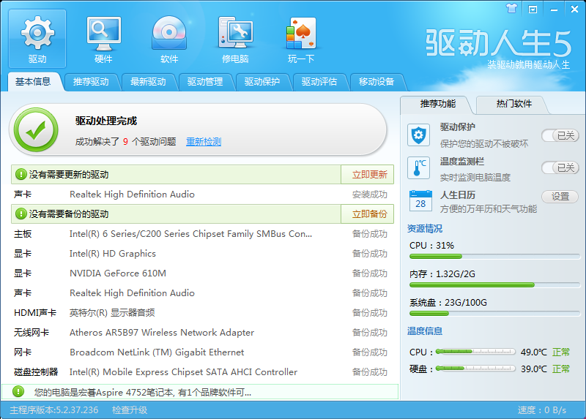This screenshot has width=586, height=419.
Task: Switch to the 基本信息 tab
Action: [x=33, y=81]
